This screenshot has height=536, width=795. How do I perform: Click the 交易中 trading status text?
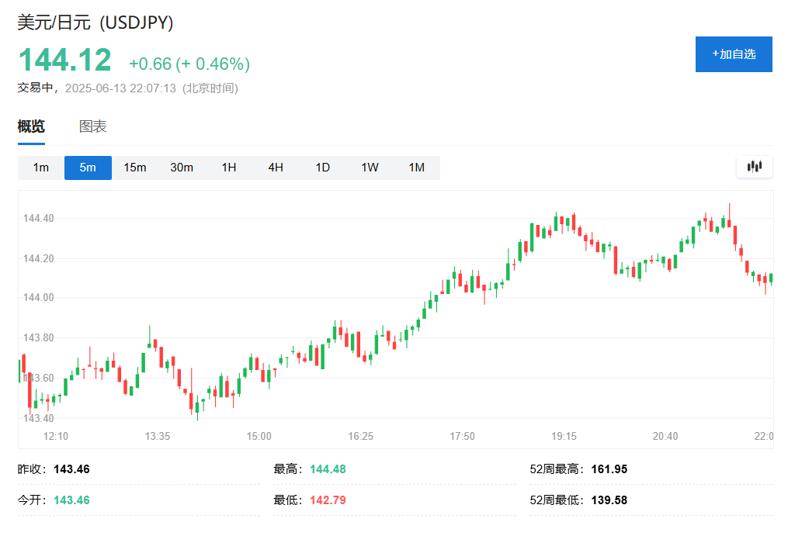[35, 88]
